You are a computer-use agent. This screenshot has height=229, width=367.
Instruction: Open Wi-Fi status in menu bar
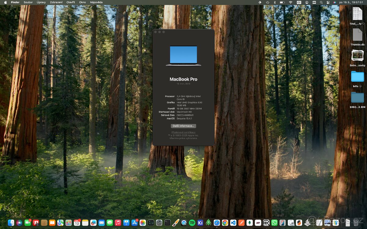pos(291,2)
